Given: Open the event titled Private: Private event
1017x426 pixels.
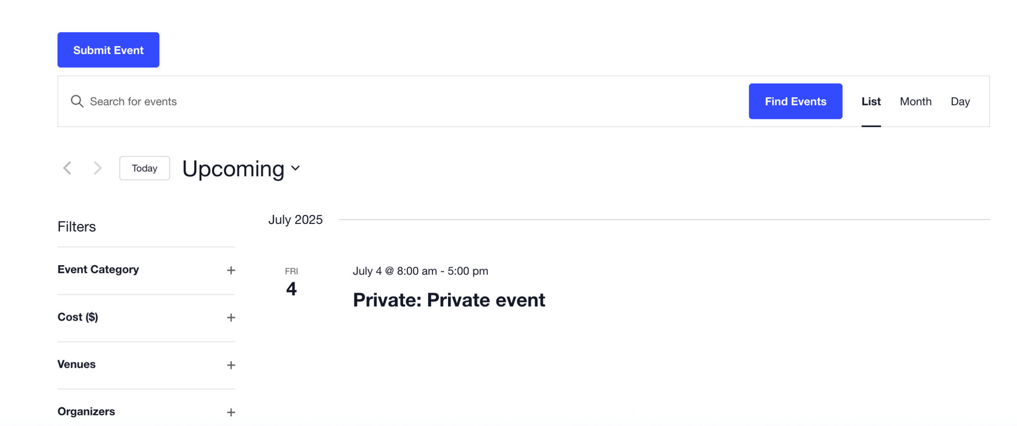Looking at the screenshot, I should click(448, 300).
